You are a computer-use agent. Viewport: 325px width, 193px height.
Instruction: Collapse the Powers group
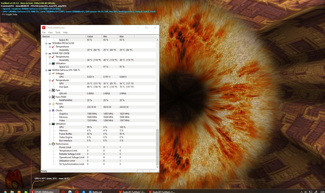[x=50, y=104]
